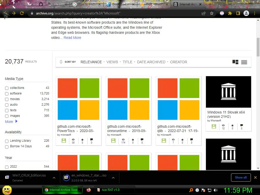The height and width of the screenshot is (195, 260).
Task: Click the PowerToys Microsoft logo thumbnail
Action: coord(78,99)
